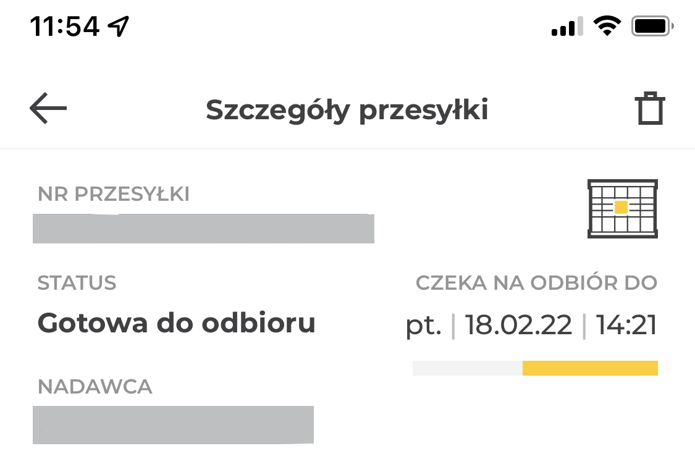Screen dimensions: 695x472
Task: Tap the cellular signal bars icon
Action: [x=567, y=27]
